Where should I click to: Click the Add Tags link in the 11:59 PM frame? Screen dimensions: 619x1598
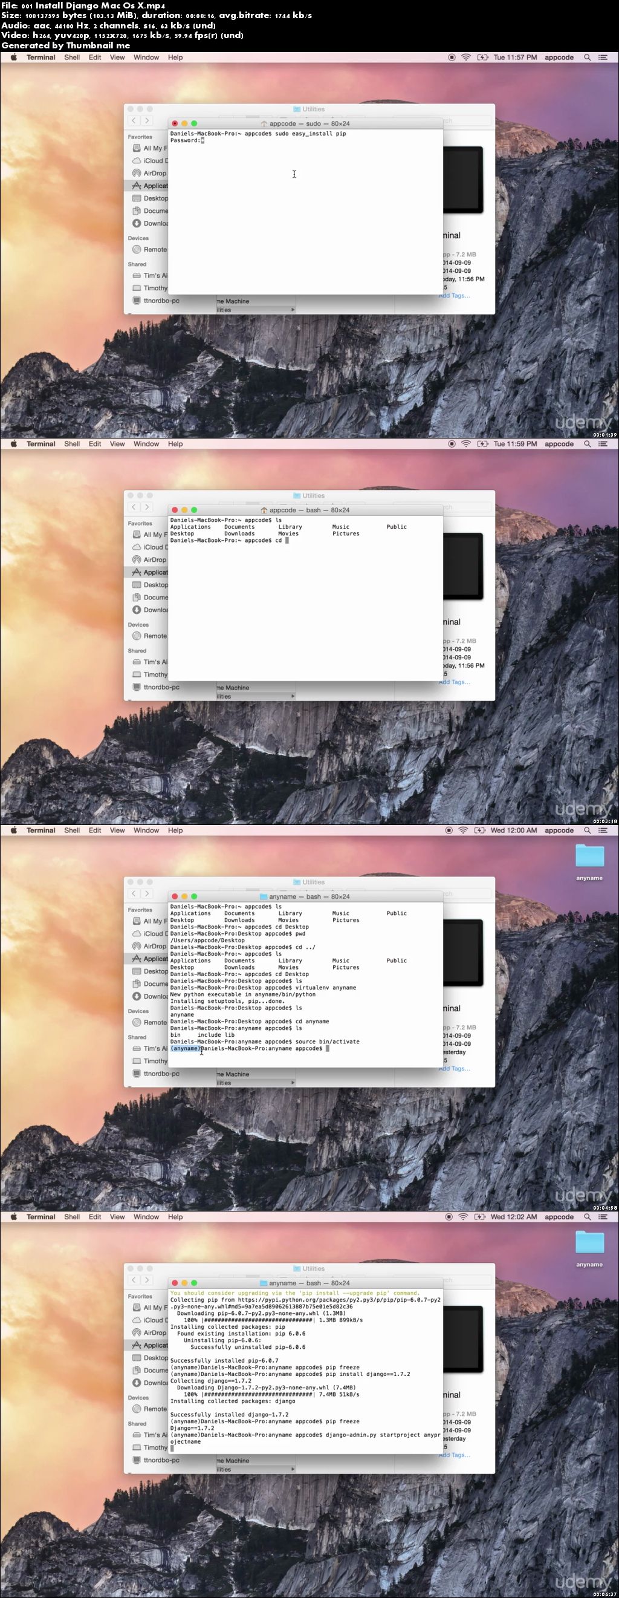[x=455, y=682]
